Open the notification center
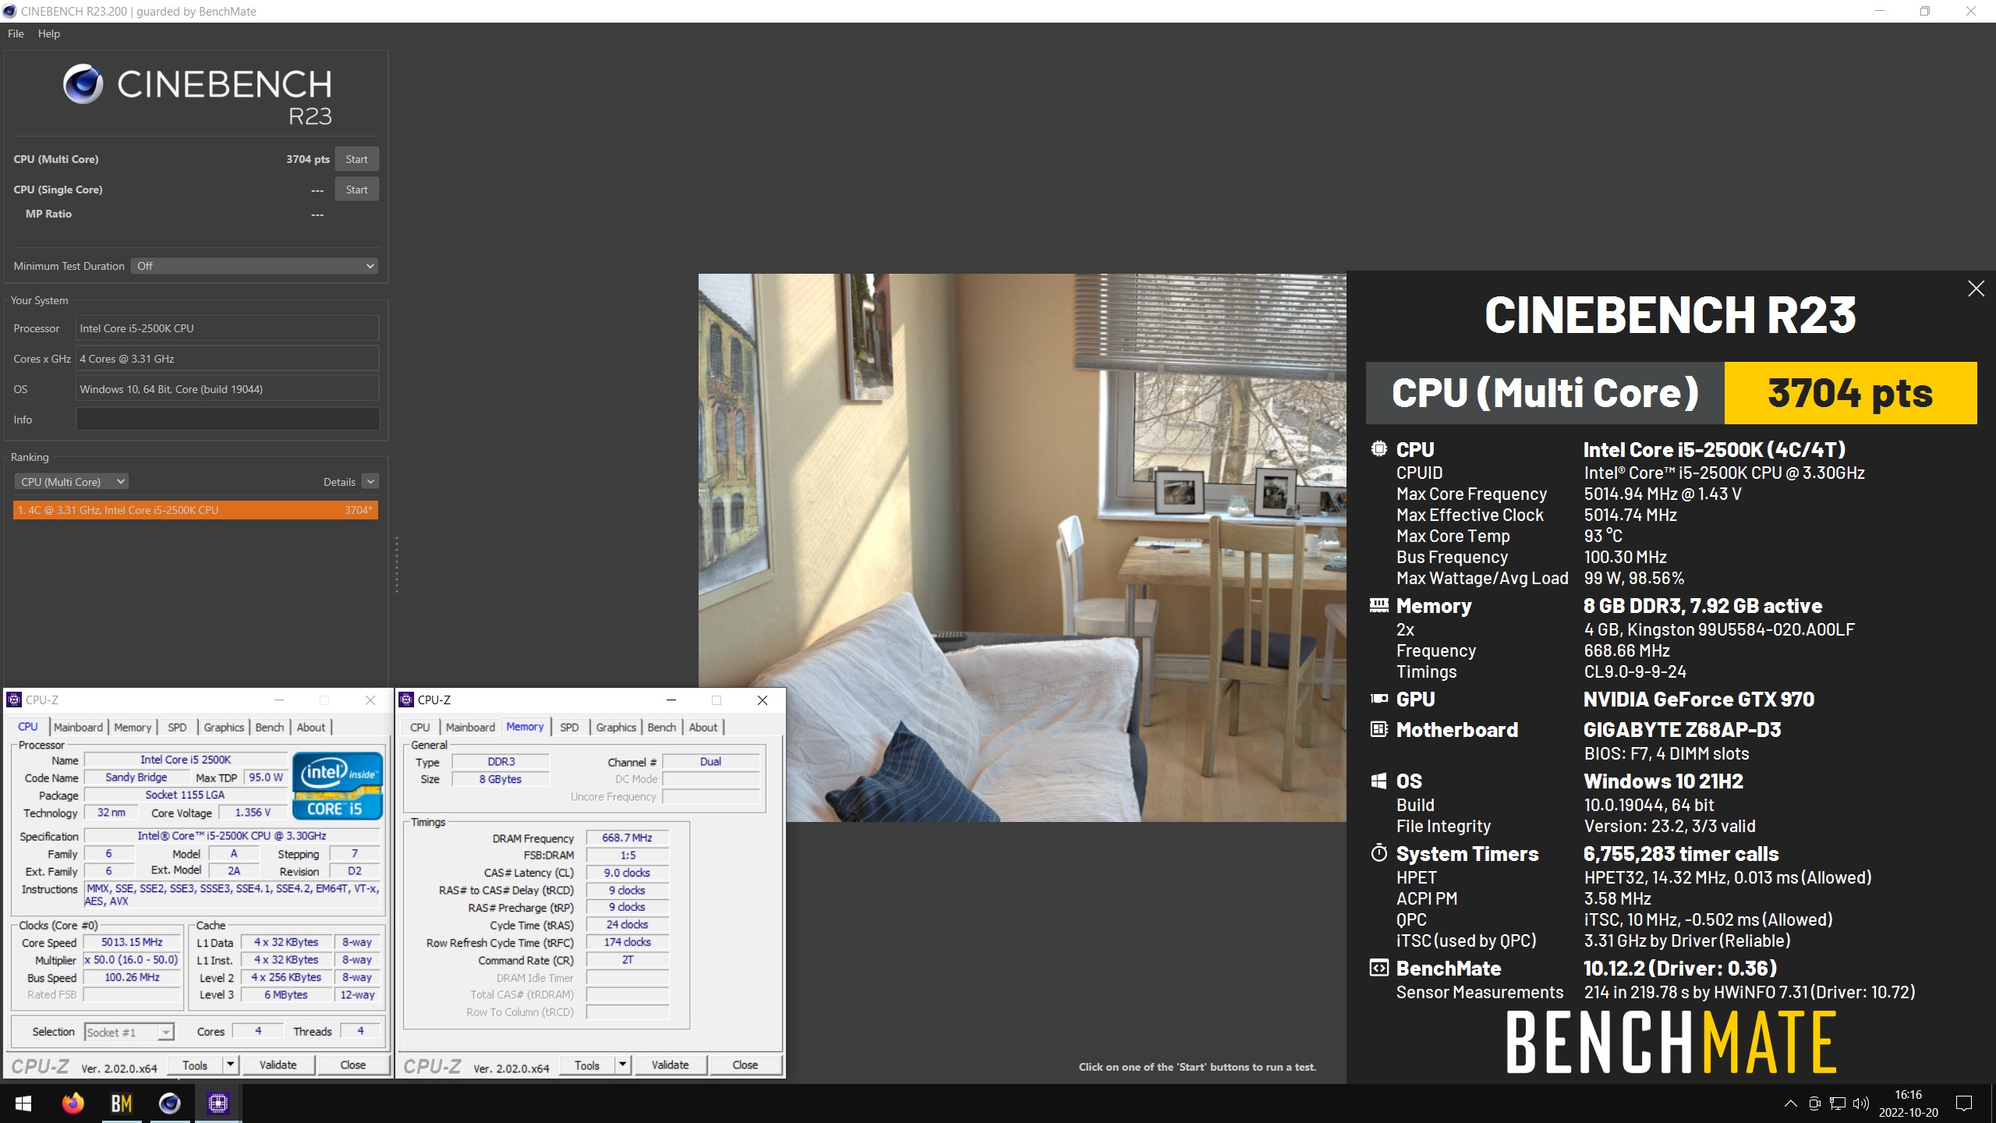Screen dimensions: 1996x1123 click(x=1964, y=1104)
